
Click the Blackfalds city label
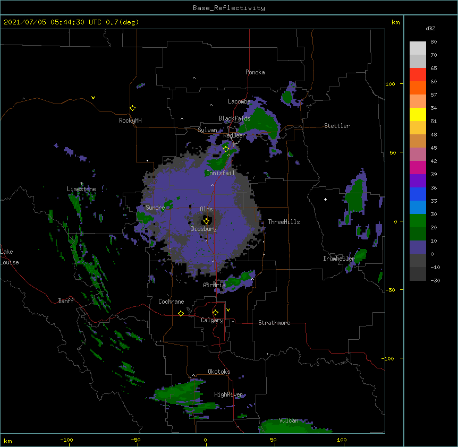coord(234,118)
